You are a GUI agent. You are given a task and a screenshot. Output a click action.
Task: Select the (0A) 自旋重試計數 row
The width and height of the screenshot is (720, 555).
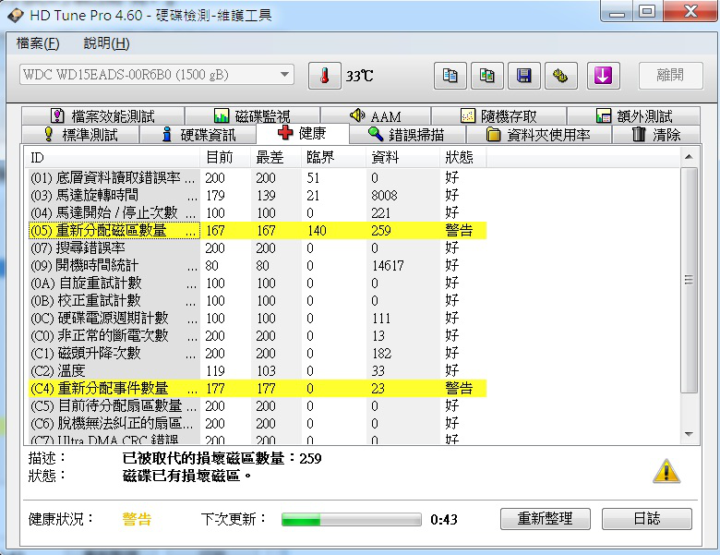258,283
